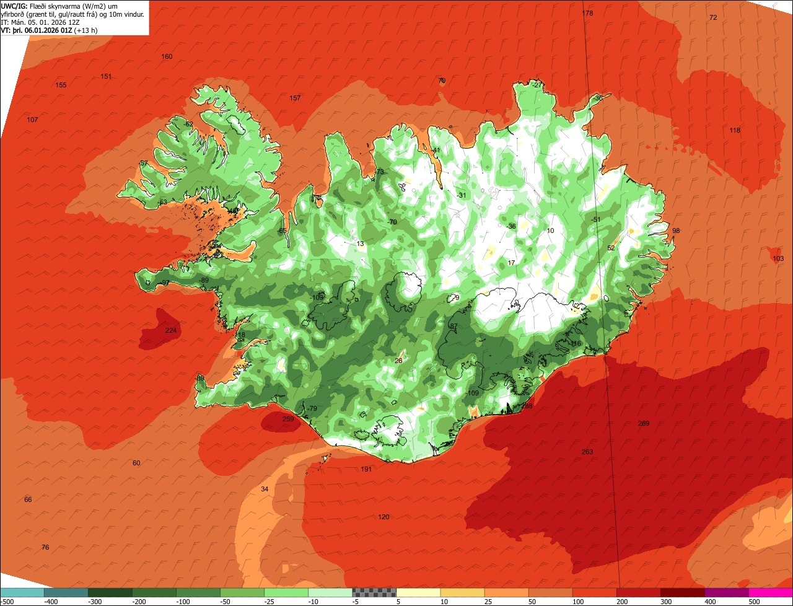The width and height of the screenshot is (793, 606).
Task: Click the -31 value in northern Iceland
Action: click(461, 195)
